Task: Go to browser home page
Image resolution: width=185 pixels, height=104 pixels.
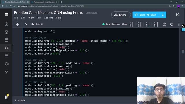Action: tap(14, 6)
